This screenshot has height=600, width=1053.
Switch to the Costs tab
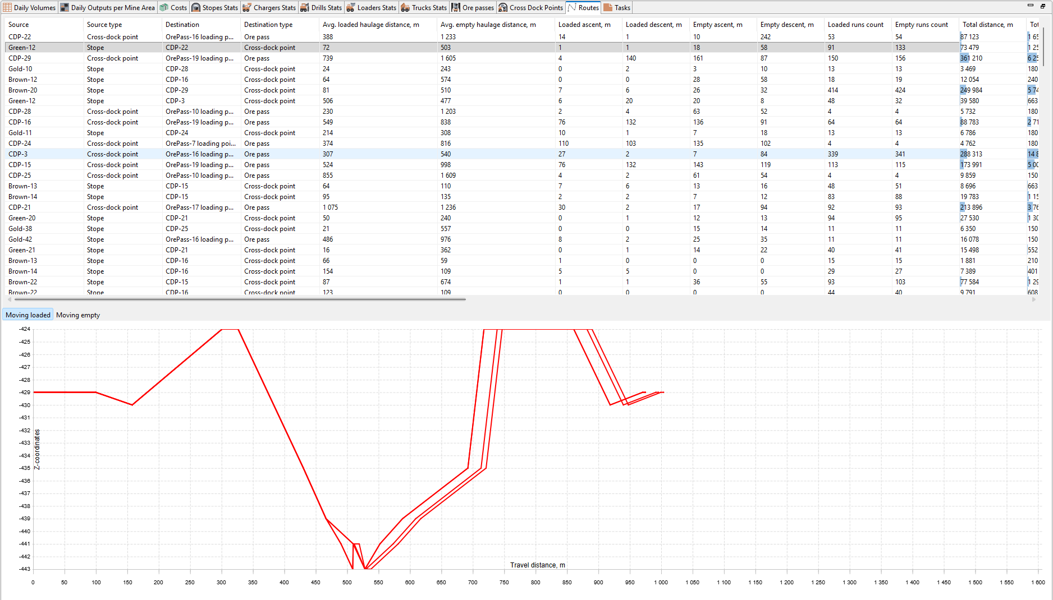click(173, 7)
